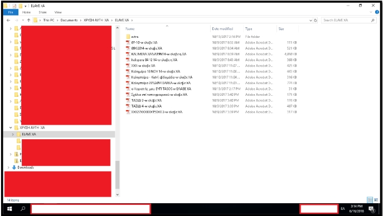Expand the ELAVE XA tree node
383x216 pixels.
pos(13,134)
